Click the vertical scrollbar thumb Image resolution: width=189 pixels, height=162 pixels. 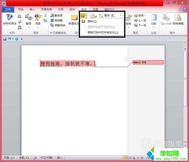click(185, 79)
